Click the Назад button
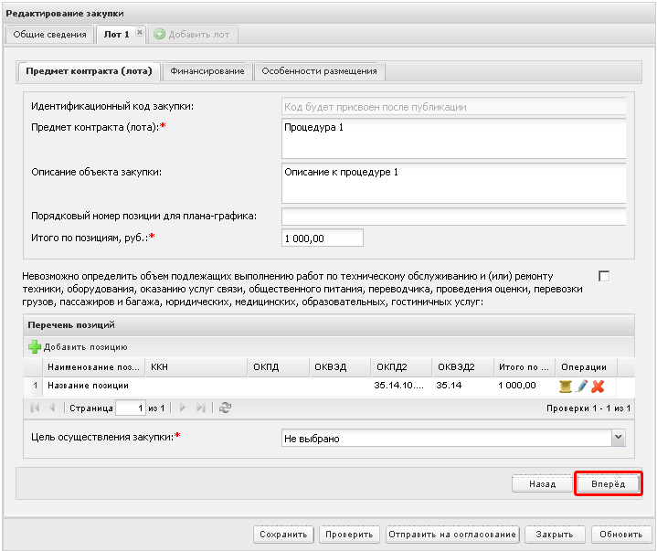The height and width of the screenshot is (551, 657). [x=542, y=484]
